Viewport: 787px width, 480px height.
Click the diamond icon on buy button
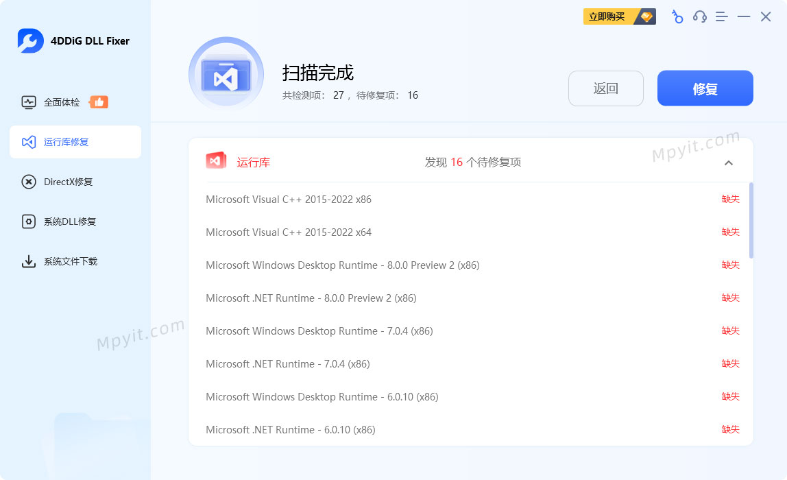pos(646,16)
